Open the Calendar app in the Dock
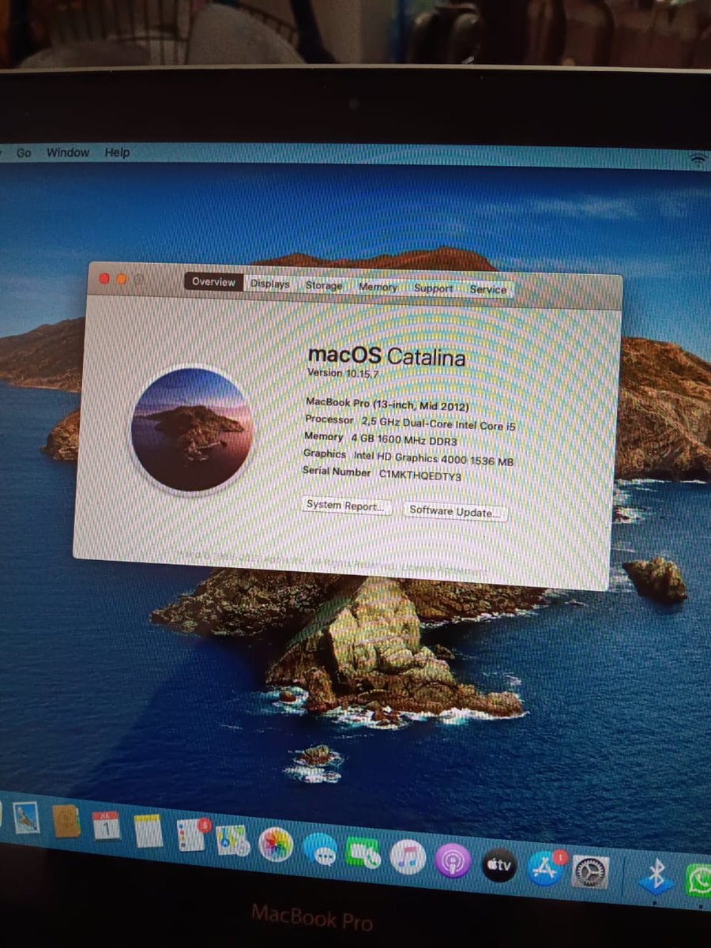Viewport: 711px width, 948px height. pyautogui.click(x=106, y=825)
